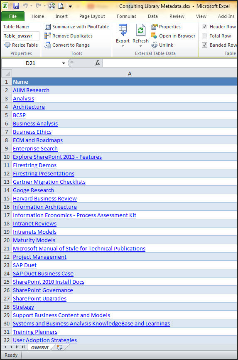Viewport: 238px width, 360px height.
Task: Switch to the Add-Ins tab
Action: pos(226,16)
